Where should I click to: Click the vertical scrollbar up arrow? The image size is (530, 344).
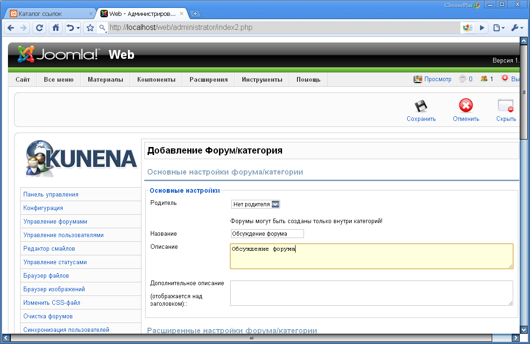click(x=523, y=41)
